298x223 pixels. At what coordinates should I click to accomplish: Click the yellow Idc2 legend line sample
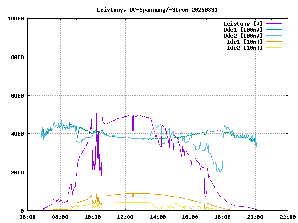click(x=274, y=48)
